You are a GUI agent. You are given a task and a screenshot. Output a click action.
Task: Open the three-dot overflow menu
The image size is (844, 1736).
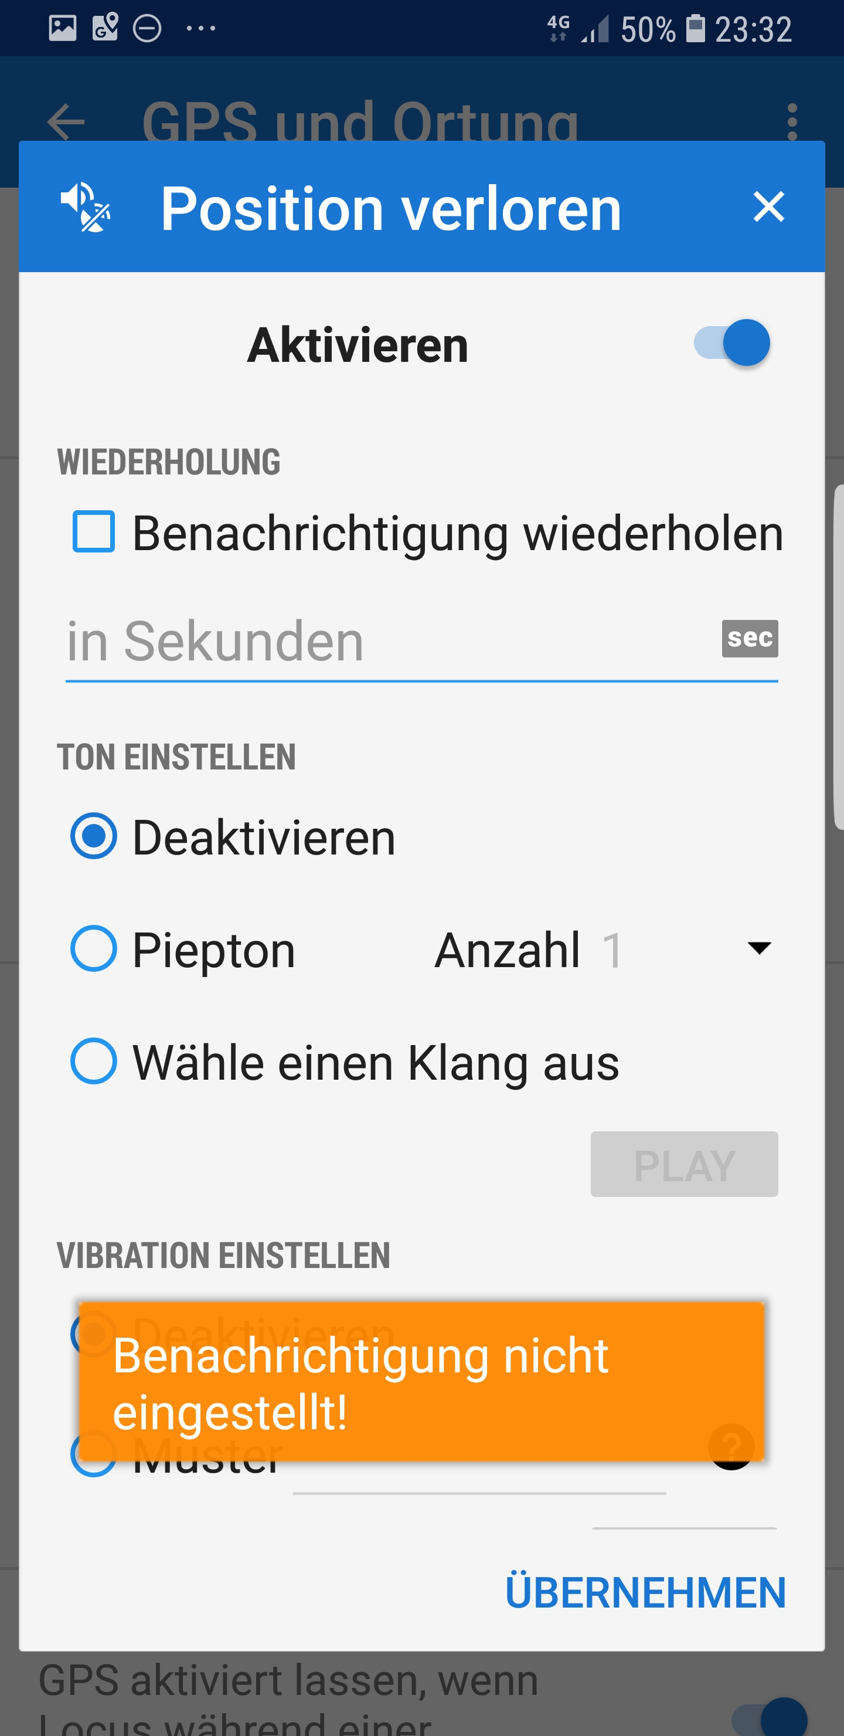point(791,122)
